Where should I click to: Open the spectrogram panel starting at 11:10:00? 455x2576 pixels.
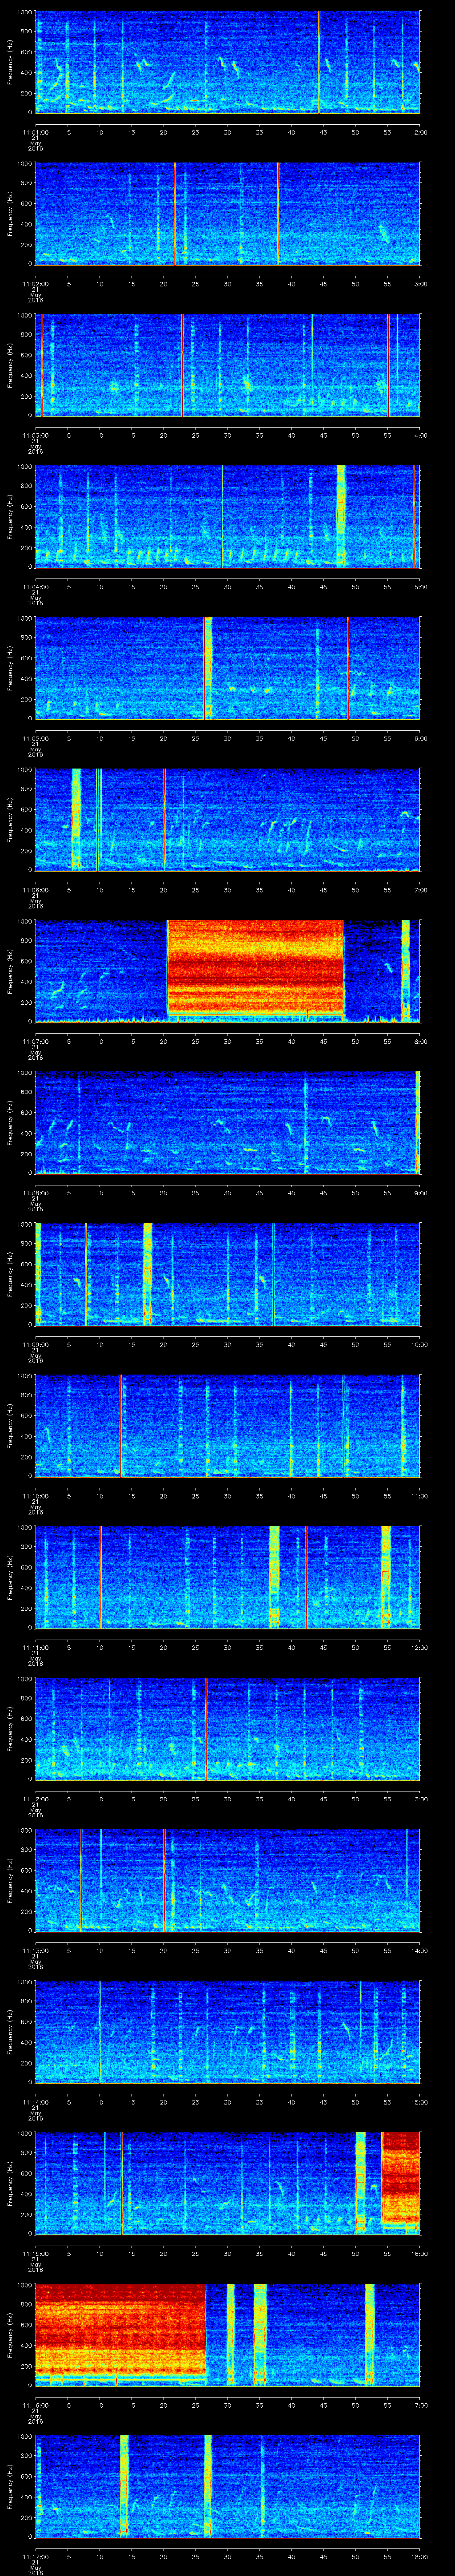227,1426
